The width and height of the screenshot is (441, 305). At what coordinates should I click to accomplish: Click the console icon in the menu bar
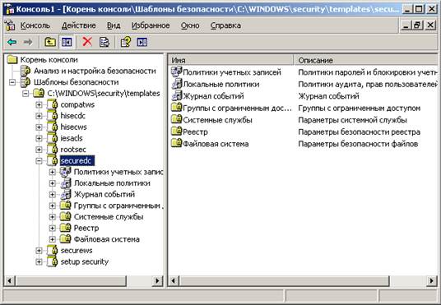pyautogui.click(x=10, y=25)
